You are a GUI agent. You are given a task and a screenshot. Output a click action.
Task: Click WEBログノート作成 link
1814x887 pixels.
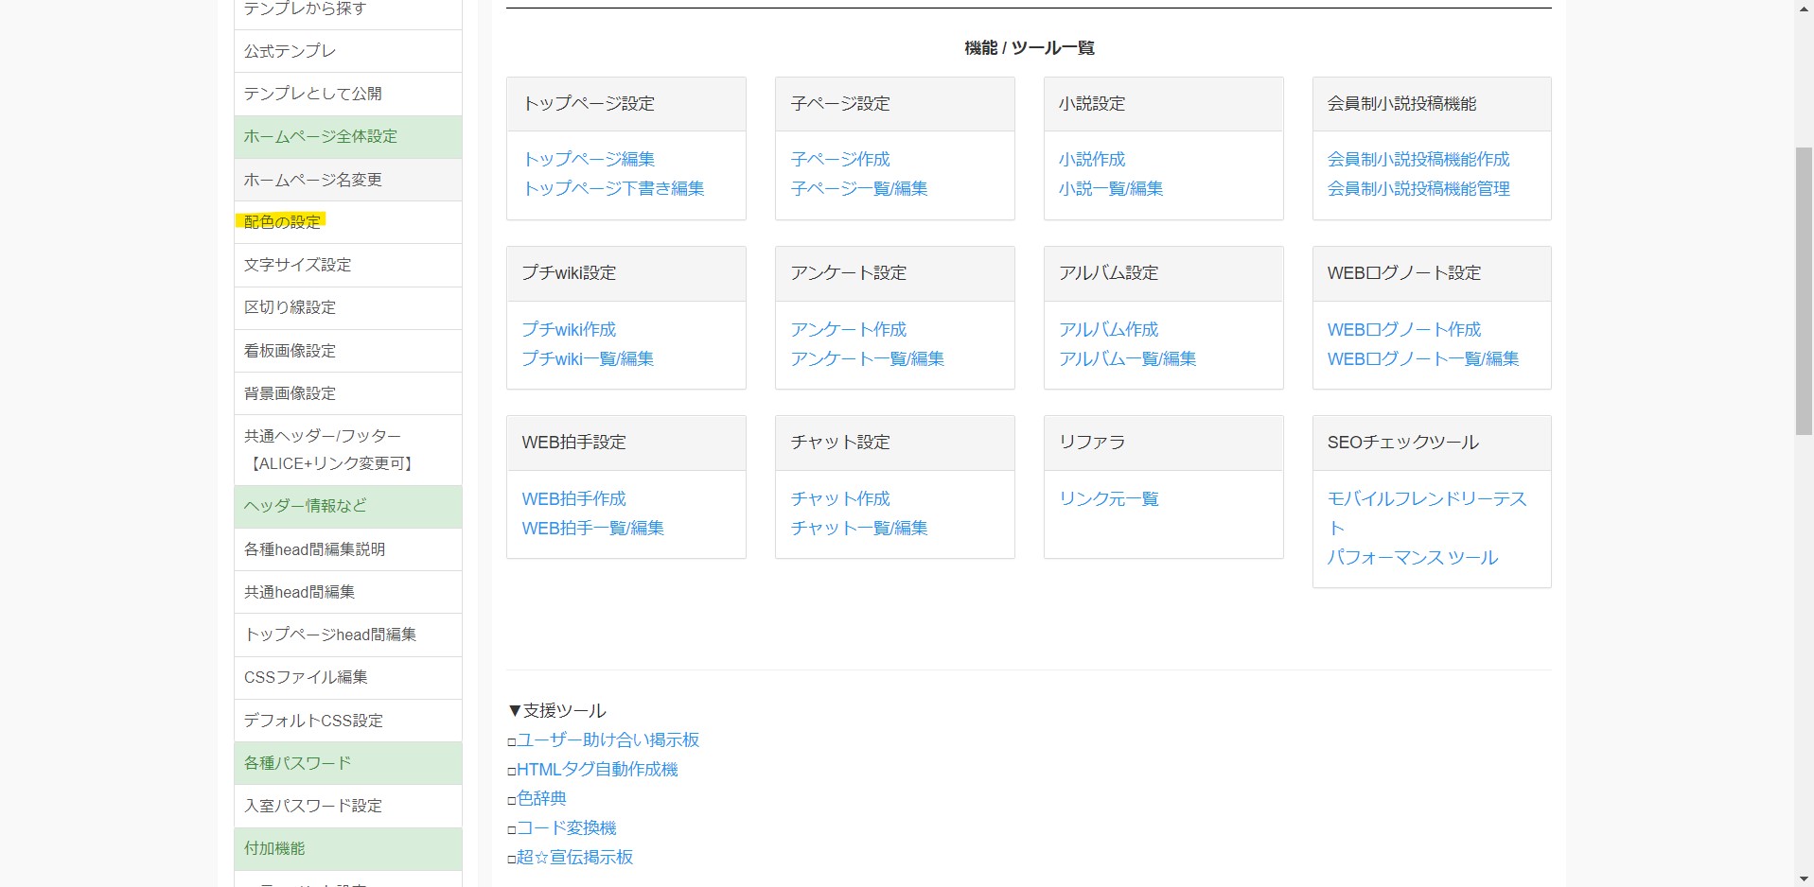(x=1404, y=329)
